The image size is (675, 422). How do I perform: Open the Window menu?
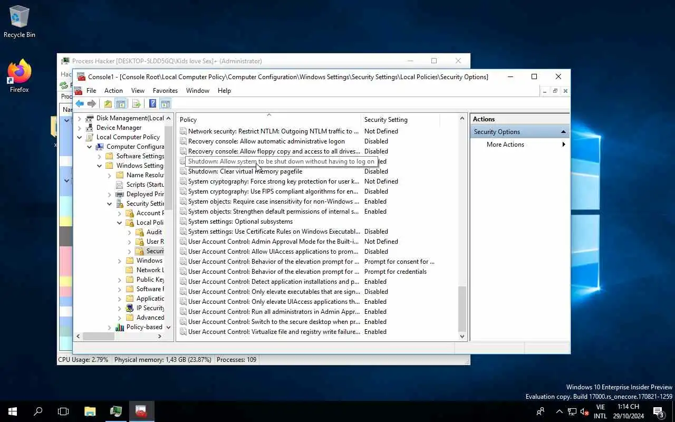coord(198,91)
